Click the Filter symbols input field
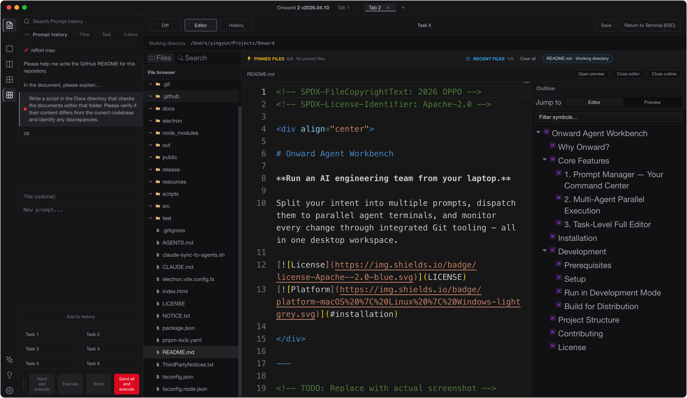Screen dimensions: 687x398 608,117
